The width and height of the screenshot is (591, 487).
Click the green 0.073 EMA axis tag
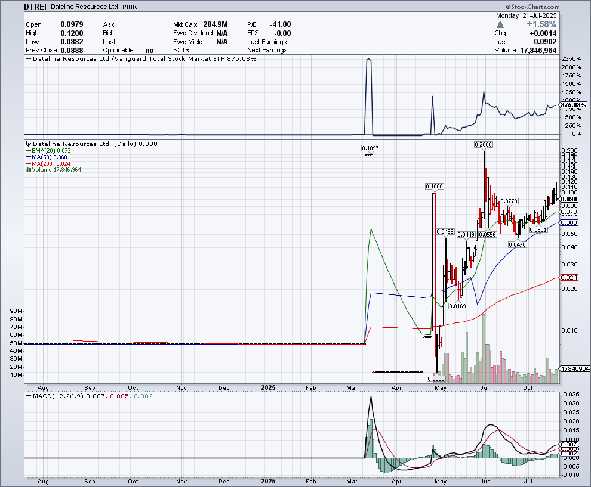coord(569,212)
